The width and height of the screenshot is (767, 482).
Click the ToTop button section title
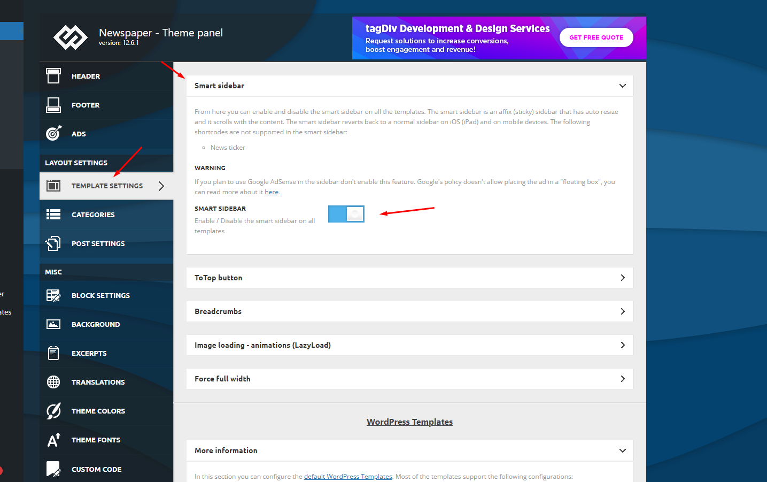pyautogui.click(x=218, y=278)
